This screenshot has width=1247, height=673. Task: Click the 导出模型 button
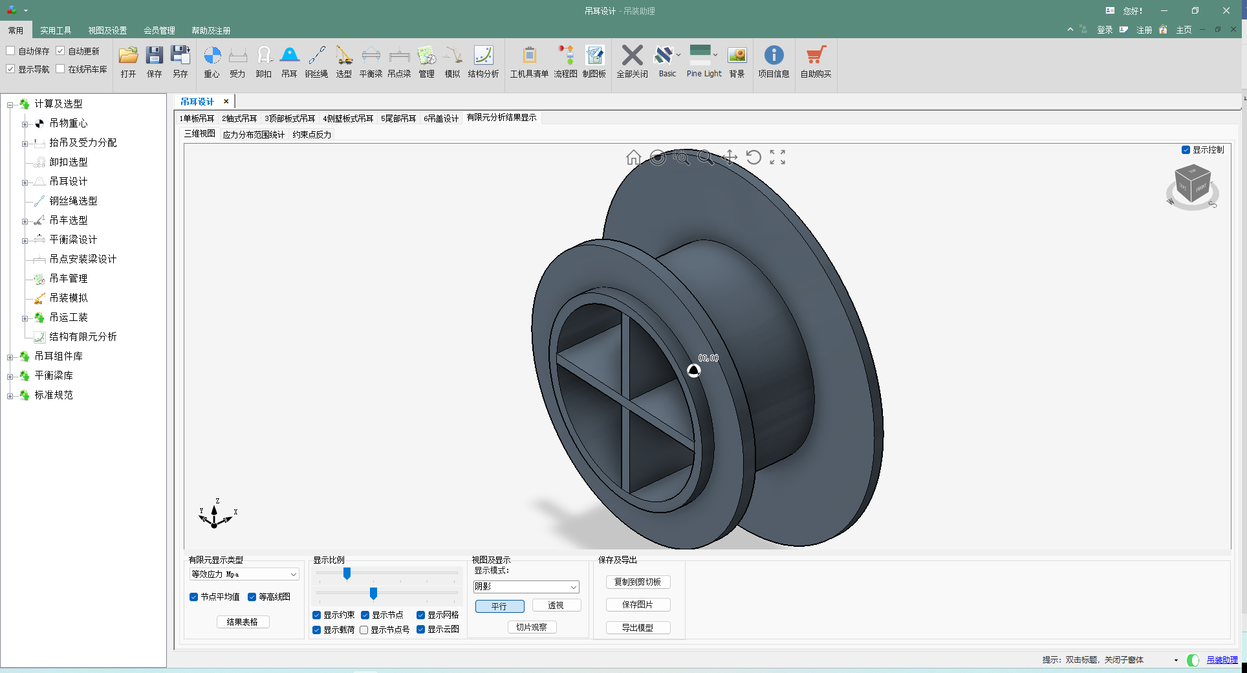(638, 628)
